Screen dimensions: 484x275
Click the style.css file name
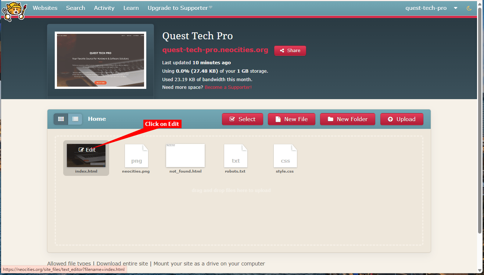point(285,171)
